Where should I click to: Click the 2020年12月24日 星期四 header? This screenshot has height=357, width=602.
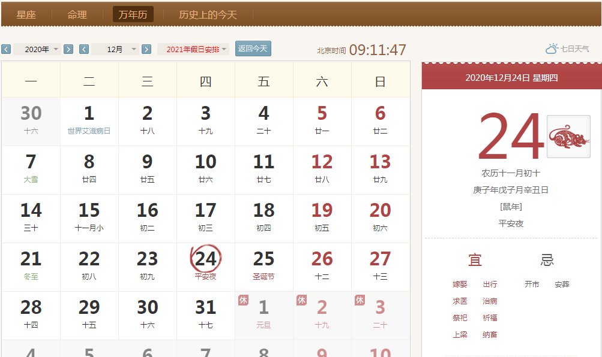[x=511, y=78]
